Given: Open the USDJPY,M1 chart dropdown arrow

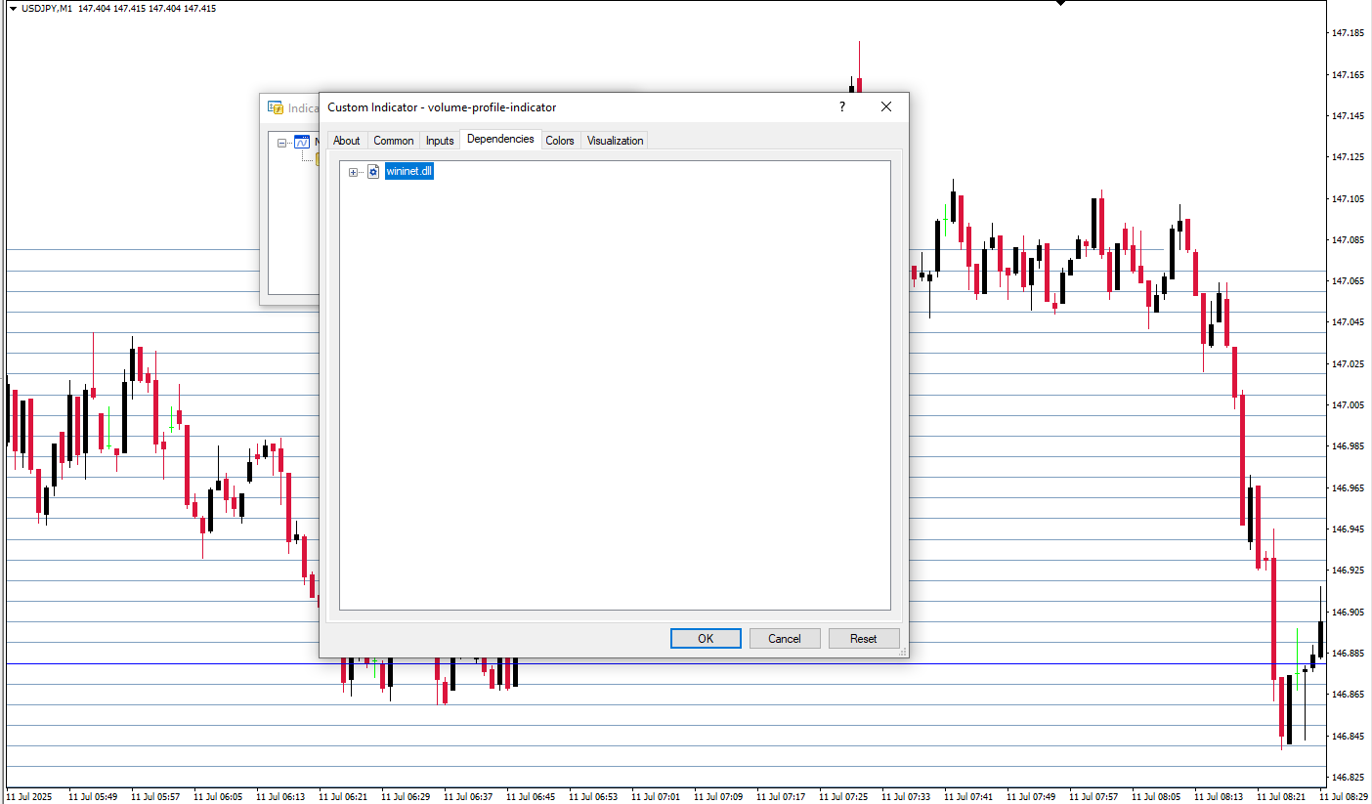Looking at the screenshot, I should click(13, 8).
